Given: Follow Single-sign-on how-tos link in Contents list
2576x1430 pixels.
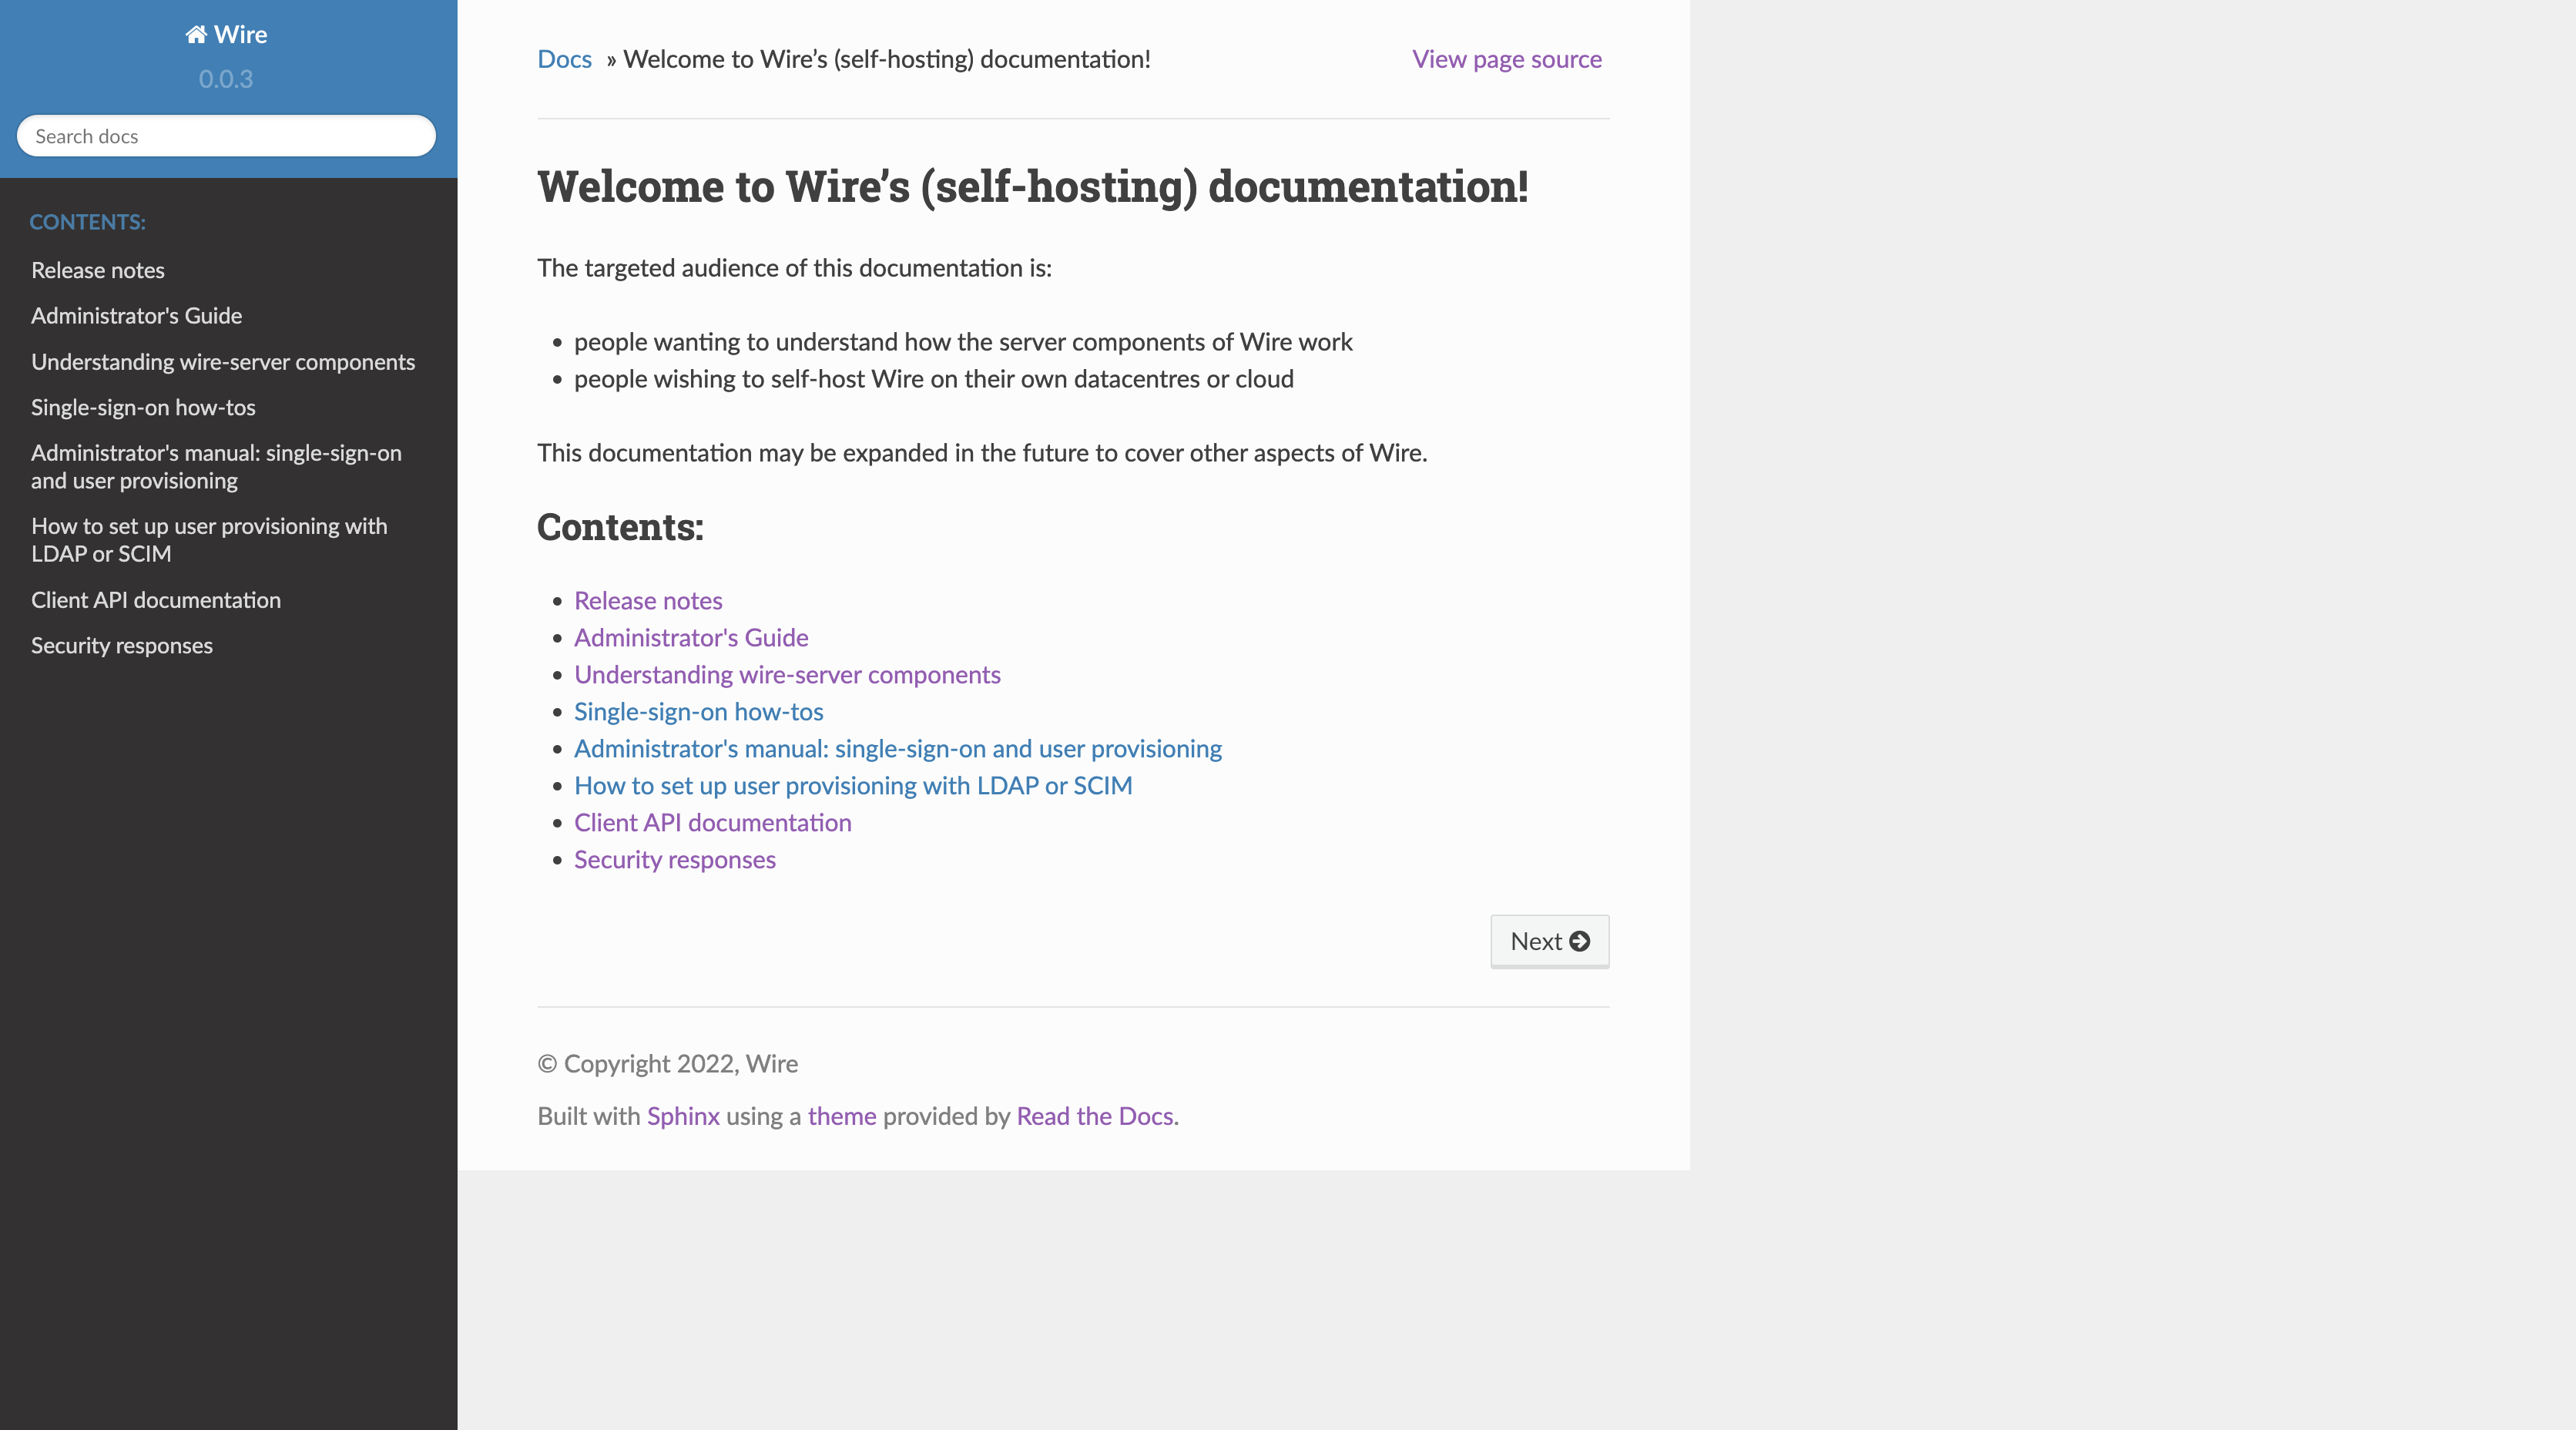Looking at the screenshot, I should point(698,711).
